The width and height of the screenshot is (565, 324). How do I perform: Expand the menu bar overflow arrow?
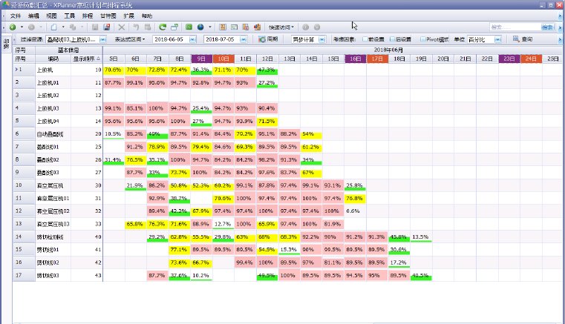point(560,16)
